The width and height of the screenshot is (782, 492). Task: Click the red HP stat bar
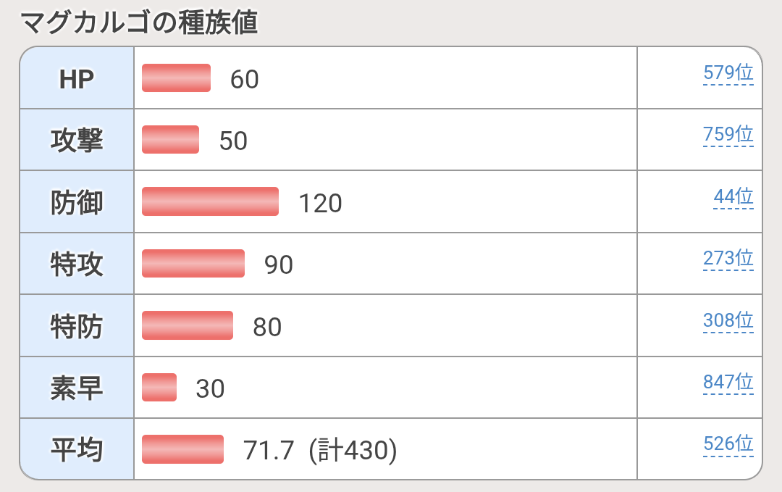coord(176,78)
